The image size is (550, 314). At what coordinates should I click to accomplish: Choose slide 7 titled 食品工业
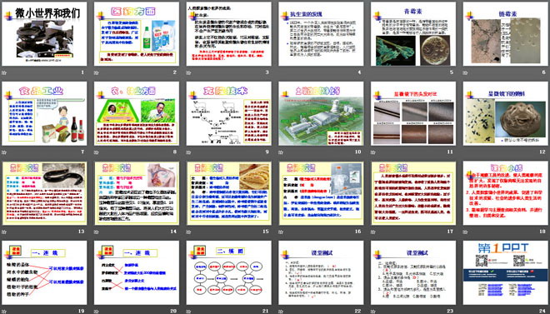tap(44, 113)
